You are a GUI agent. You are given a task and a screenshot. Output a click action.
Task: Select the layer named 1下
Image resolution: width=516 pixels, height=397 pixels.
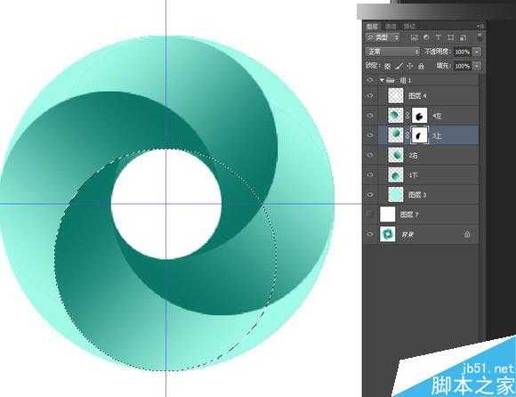click(414, 174)
